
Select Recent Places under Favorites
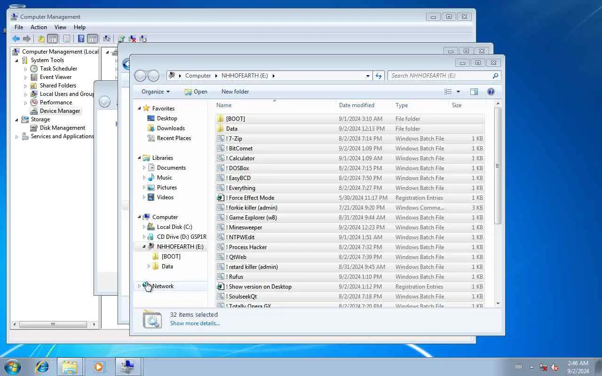click(x=174, y=138)
